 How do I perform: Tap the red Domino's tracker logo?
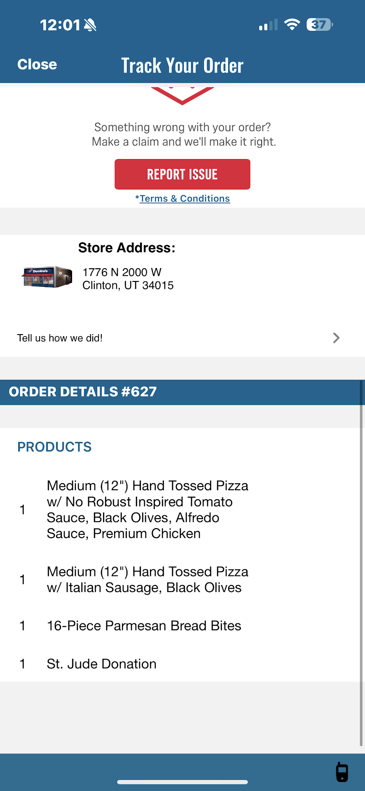182,96
